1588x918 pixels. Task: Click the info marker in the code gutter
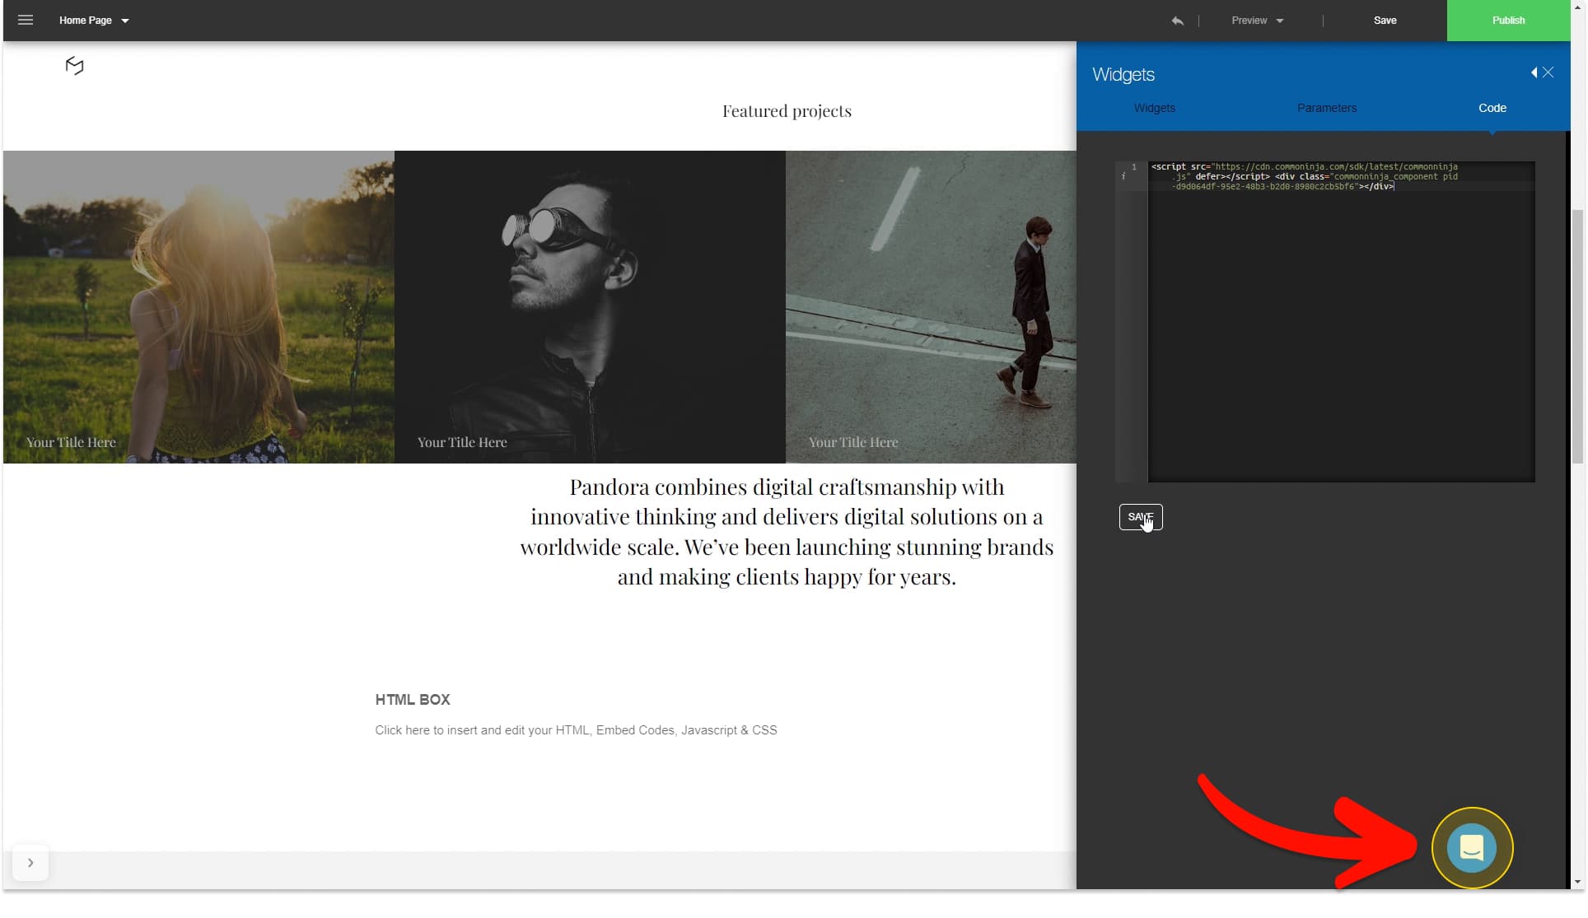1123,176
